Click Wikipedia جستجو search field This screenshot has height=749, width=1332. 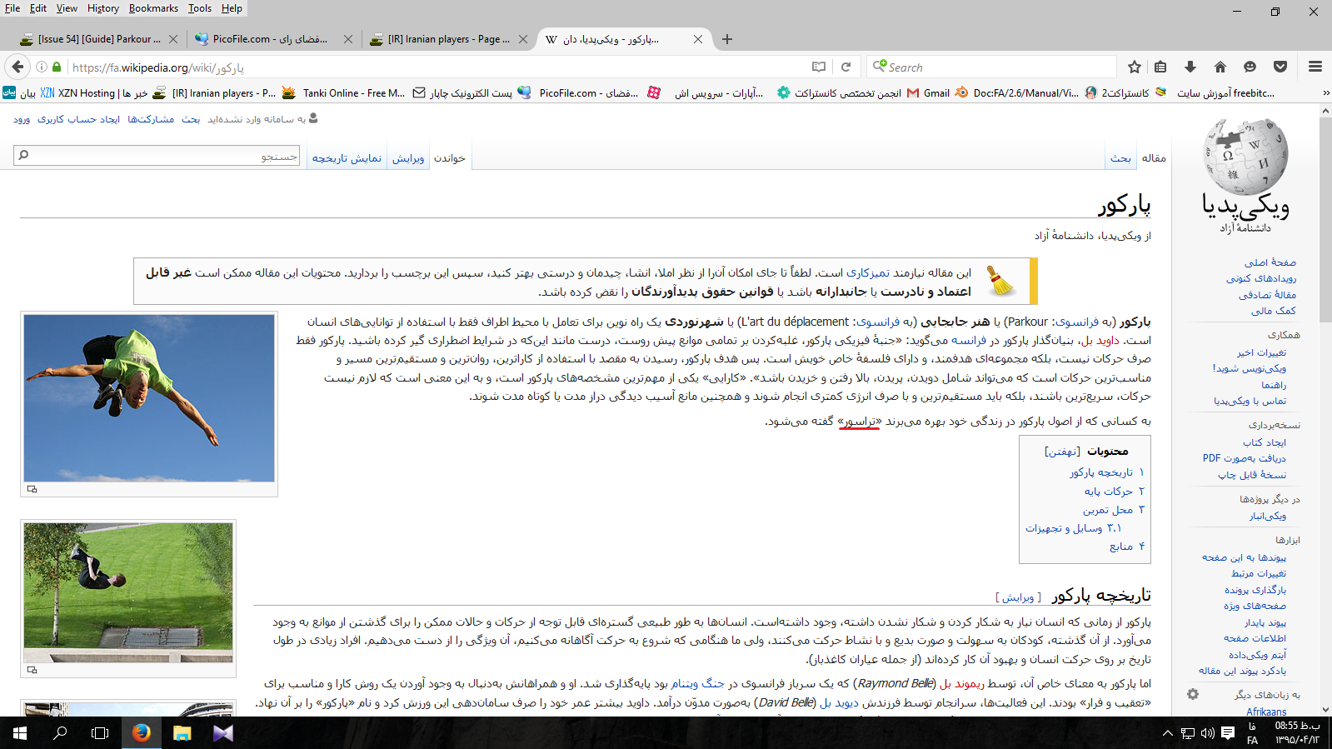tap(157, 155)
